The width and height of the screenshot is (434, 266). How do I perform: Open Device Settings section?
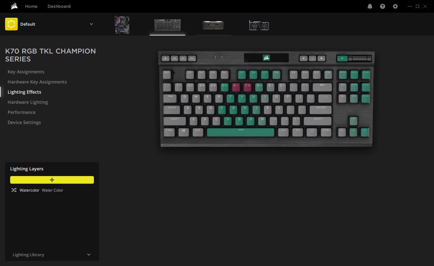[x=24, y=123]
